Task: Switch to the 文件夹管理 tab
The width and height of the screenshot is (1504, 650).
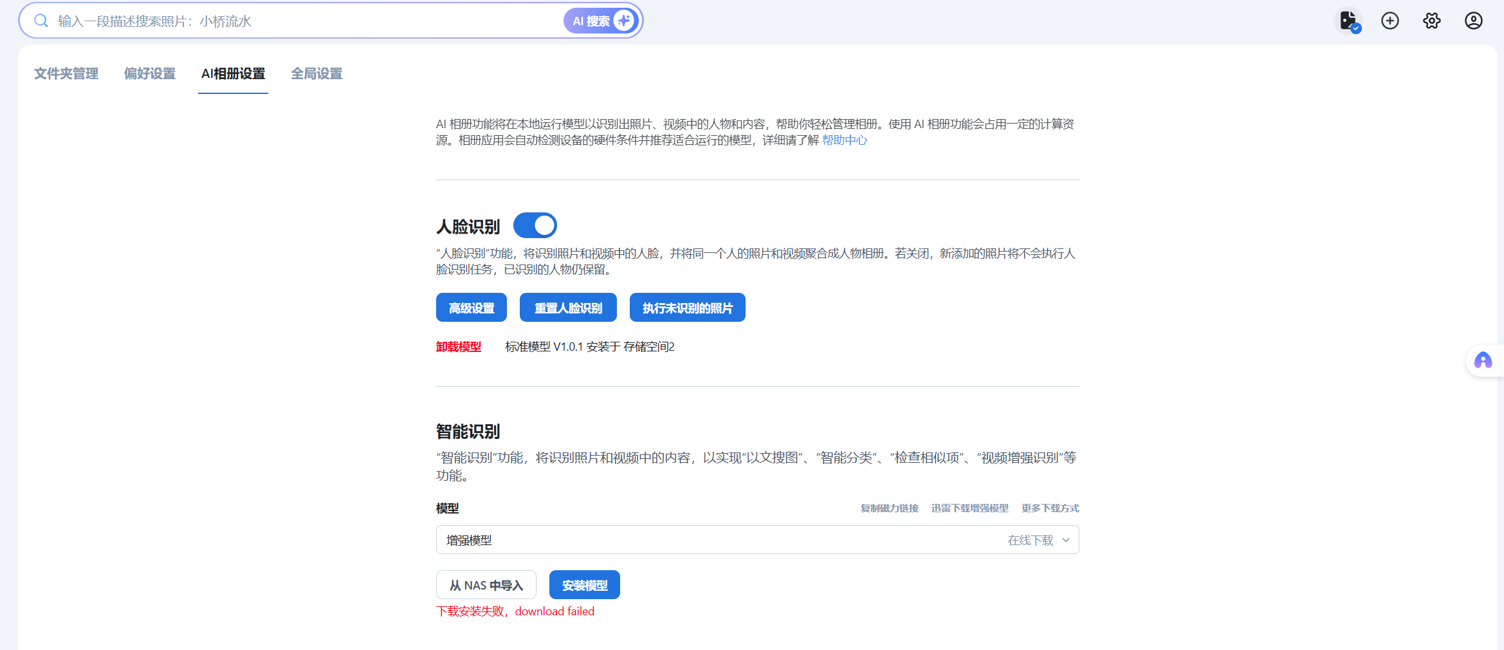Action: click(66, 74)
